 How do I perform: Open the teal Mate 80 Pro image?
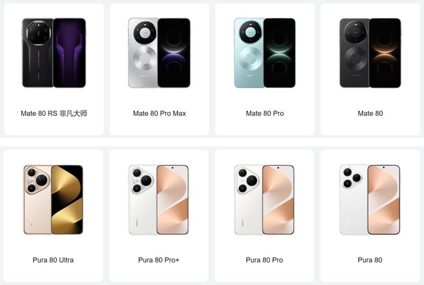tap(265, 53)
